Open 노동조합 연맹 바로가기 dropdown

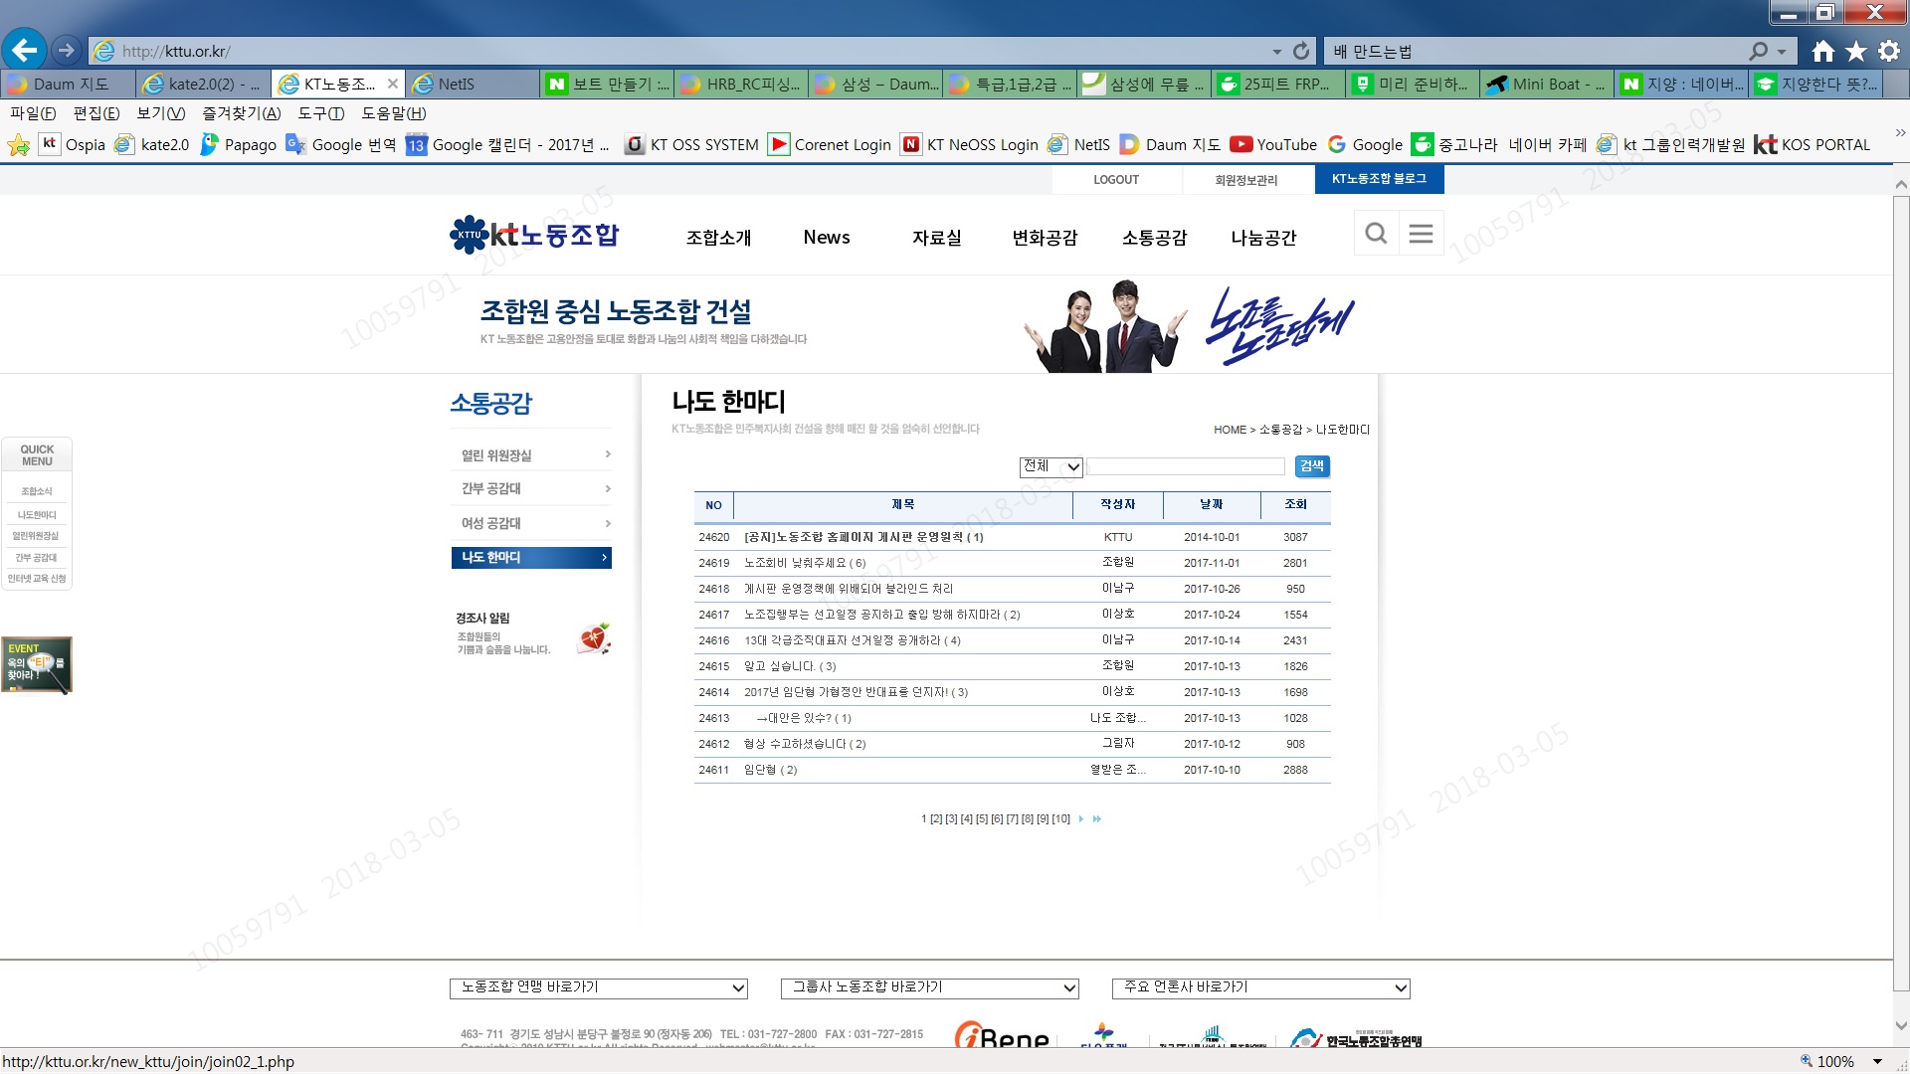coord(598,987)
